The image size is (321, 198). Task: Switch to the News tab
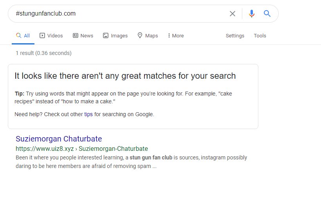point(83,36)
